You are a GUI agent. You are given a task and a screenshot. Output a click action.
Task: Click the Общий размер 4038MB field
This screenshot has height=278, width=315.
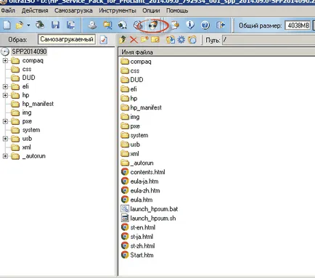(x=298, y=25)
